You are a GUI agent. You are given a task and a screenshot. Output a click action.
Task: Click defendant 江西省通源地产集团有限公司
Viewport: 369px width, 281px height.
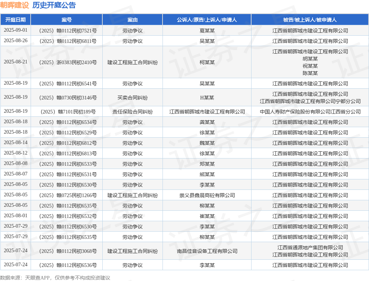click(310, 247)
